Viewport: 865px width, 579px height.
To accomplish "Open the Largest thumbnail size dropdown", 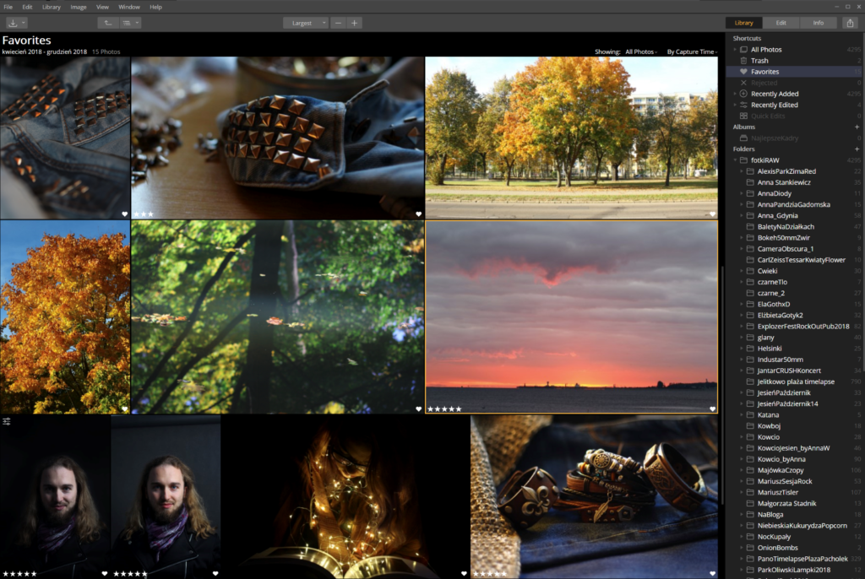I will point(306,23).
